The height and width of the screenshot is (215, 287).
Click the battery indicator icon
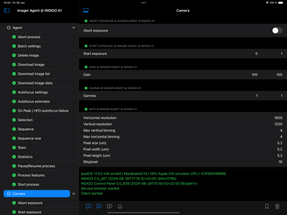281,3
